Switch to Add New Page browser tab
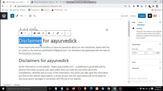Viewport: 163px width, 91px height. 16,2
